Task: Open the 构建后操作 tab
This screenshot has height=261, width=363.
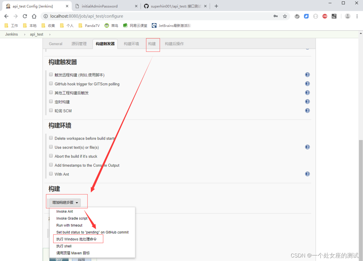Action: [x=174, y=44]
